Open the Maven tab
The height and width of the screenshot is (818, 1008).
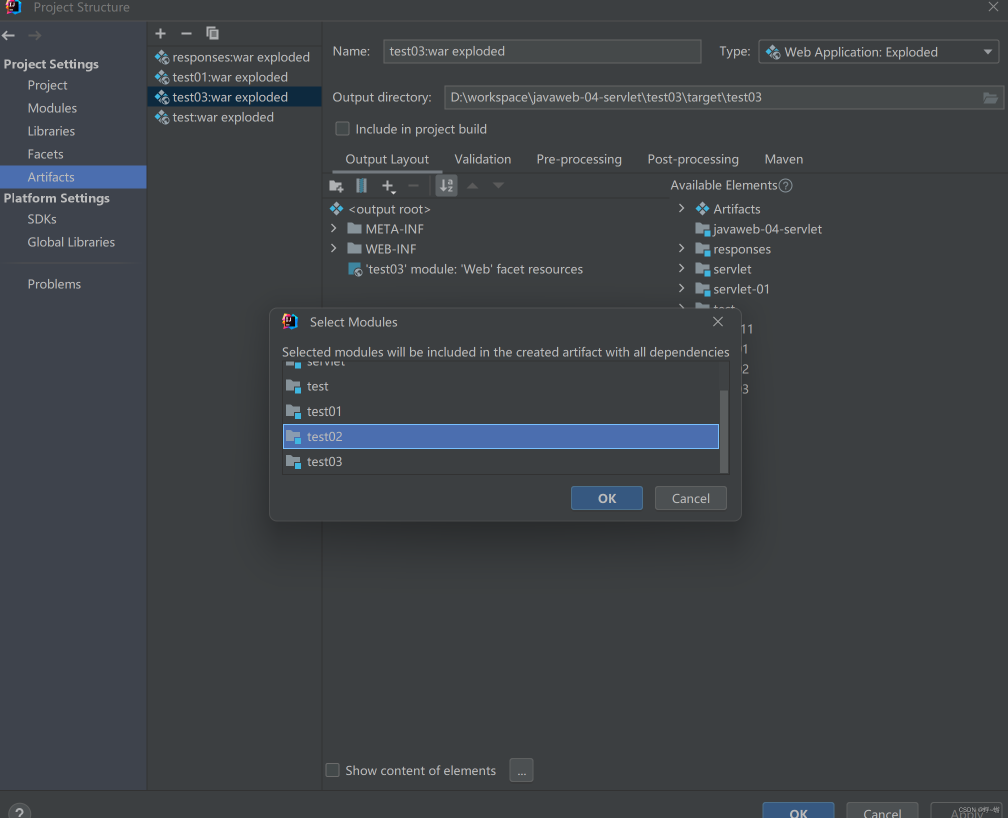(x=783, y=159)
